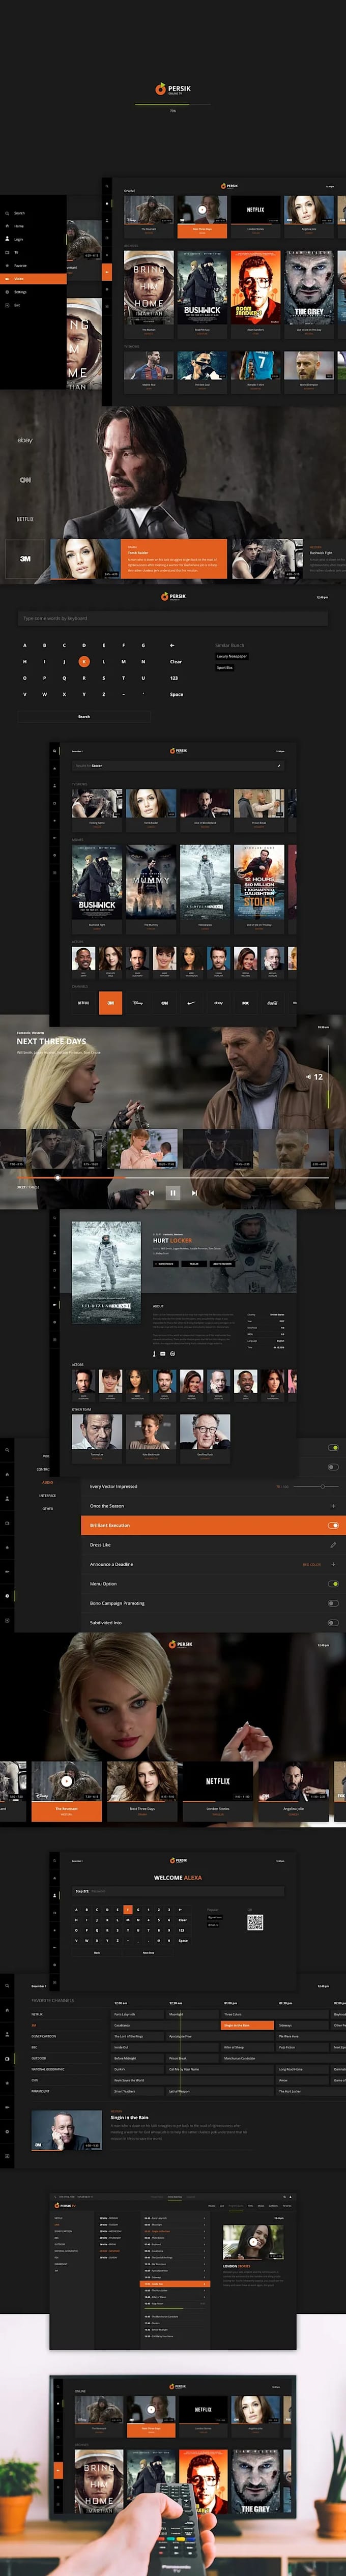Select Disney logo in results channel row

pyautogui.click(x=138, y=1002)
